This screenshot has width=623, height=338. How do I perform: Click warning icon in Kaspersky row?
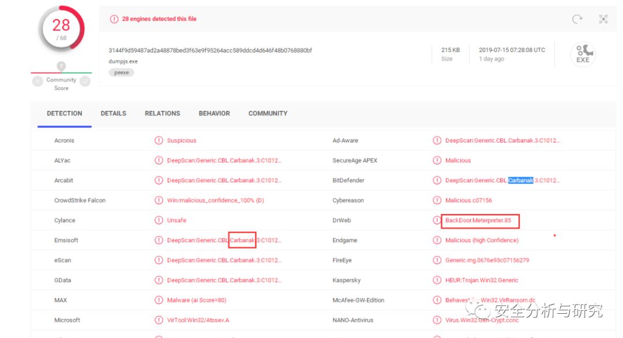coord(437,280)
